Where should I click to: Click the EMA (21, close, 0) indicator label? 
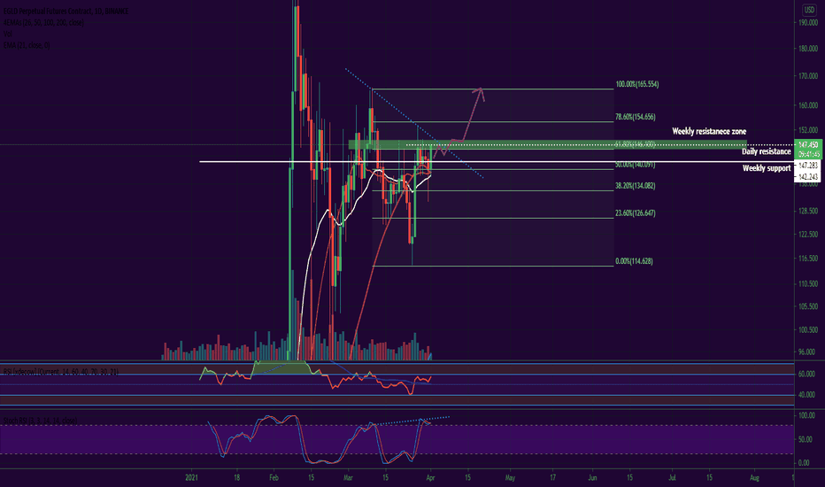coord(27,46)
